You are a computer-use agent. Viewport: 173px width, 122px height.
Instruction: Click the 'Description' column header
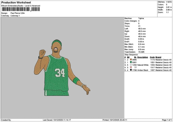pyautogui.click(x=142, y=57)
